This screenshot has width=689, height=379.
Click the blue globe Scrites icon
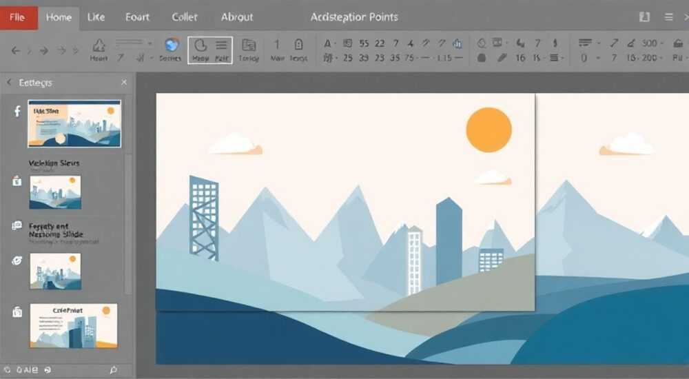(x=172, y=45)
